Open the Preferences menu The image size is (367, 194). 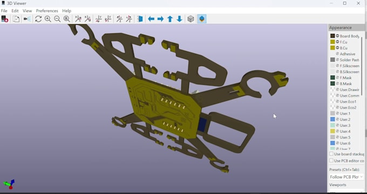[x=47, y=11]
